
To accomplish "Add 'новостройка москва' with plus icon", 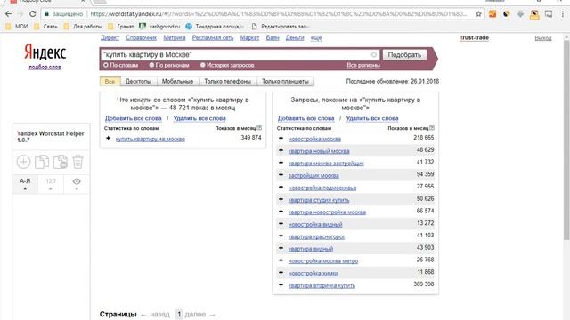I will click(281, 139).
